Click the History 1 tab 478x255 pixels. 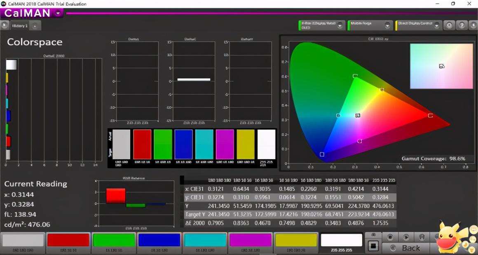(x=19, y=25)
